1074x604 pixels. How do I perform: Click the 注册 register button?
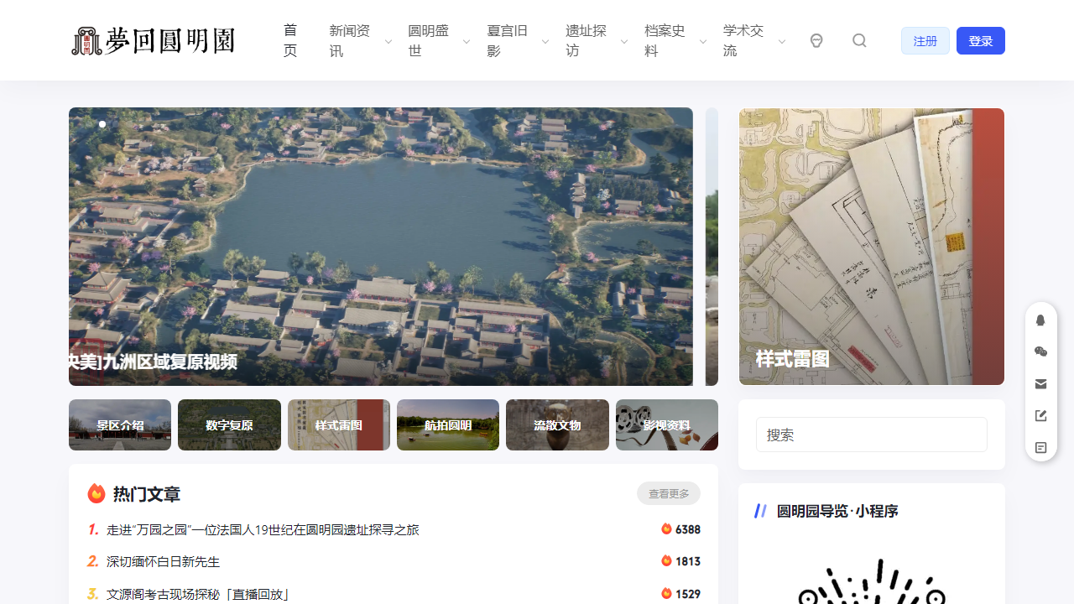tap(925, 41)
